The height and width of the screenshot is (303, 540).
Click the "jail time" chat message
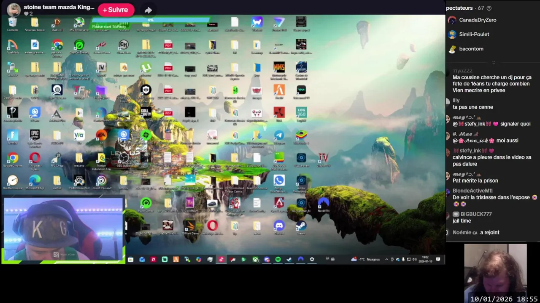coord(462,221)
